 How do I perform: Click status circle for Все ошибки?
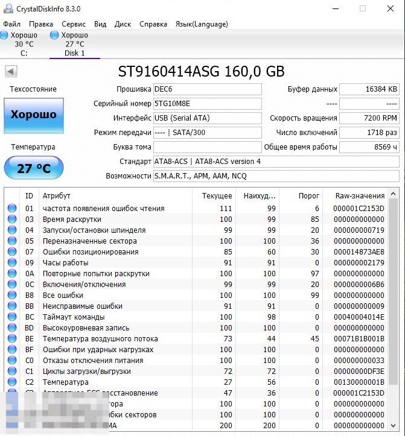[x=12, y=295]
